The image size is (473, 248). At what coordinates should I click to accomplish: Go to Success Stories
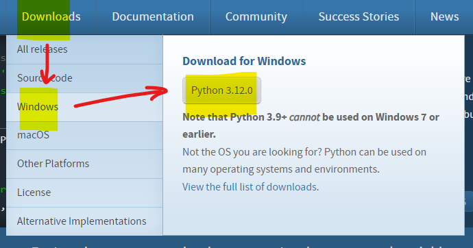click(x=359, y=17)
